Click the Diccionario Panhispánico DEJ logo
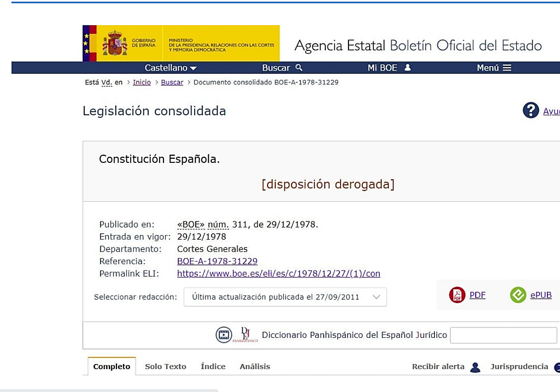The image size is (560, 392). (x=245, y=335)
